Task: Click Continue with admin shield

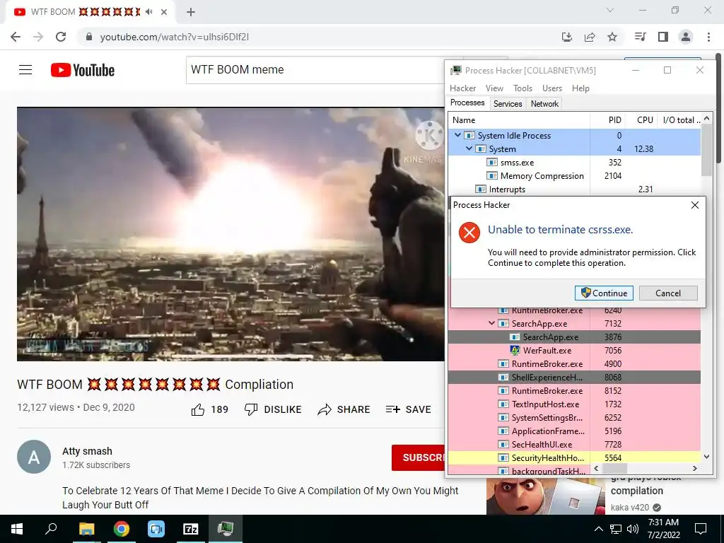Action: click(x=604, y=293)
